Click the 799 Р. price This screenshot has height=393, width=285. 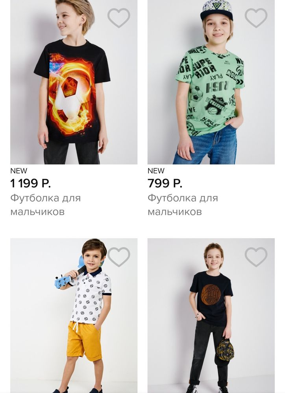pyautogui.click(x=165, y=184)
